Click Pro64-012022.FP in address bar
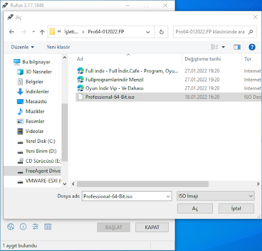Screen dimensions: 262x251 (x=106, y=32)
